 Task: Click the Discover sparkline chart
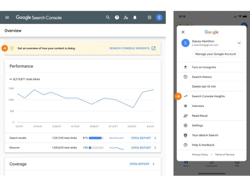click(116, 148)
